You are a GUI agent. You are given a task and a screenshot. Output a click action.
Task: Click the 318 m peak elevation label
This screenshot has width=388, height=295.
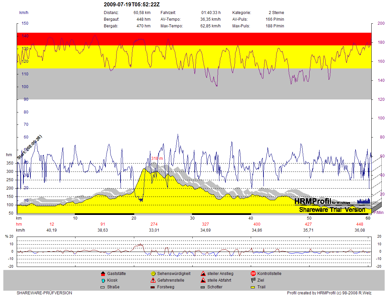157,159
